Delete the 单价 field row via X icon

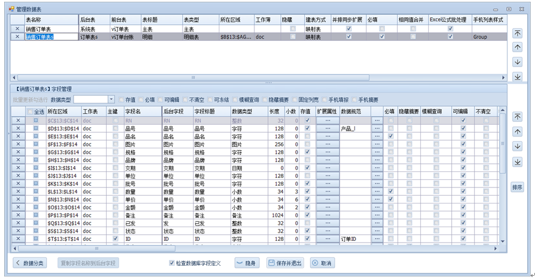[x=18, y=199]
